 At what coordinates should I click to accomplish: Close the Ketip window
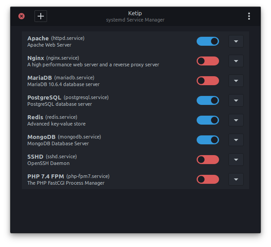[x=22, y=16]
